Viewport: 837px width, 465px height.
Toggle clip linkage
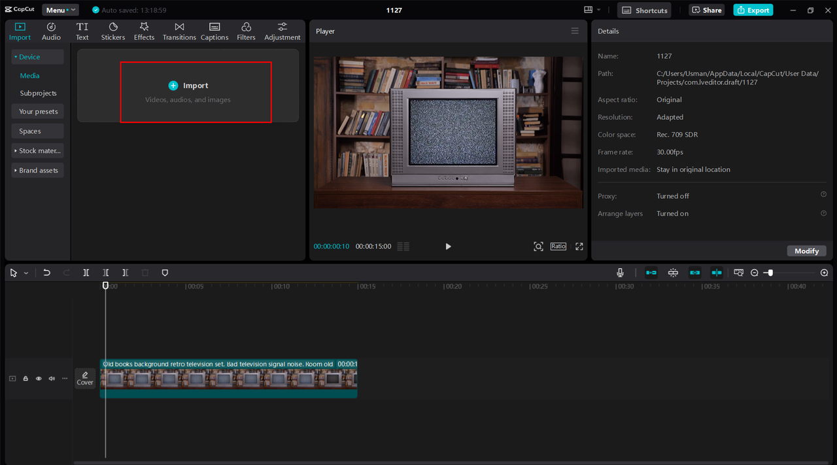[x=695, y=273]
